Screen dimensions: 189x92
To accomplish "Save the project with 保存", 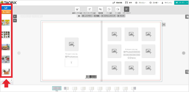I will pos(129,3).
